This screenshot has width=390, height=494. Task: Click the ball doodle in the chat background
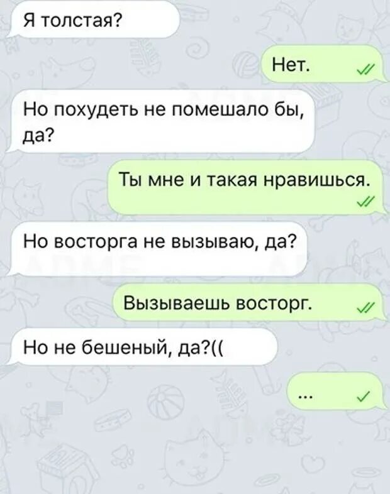[x=165, y=401]
